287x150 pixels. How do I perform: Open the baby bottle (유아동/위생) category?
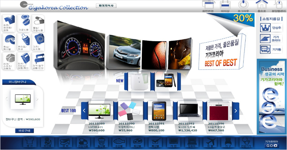point(23,42)
